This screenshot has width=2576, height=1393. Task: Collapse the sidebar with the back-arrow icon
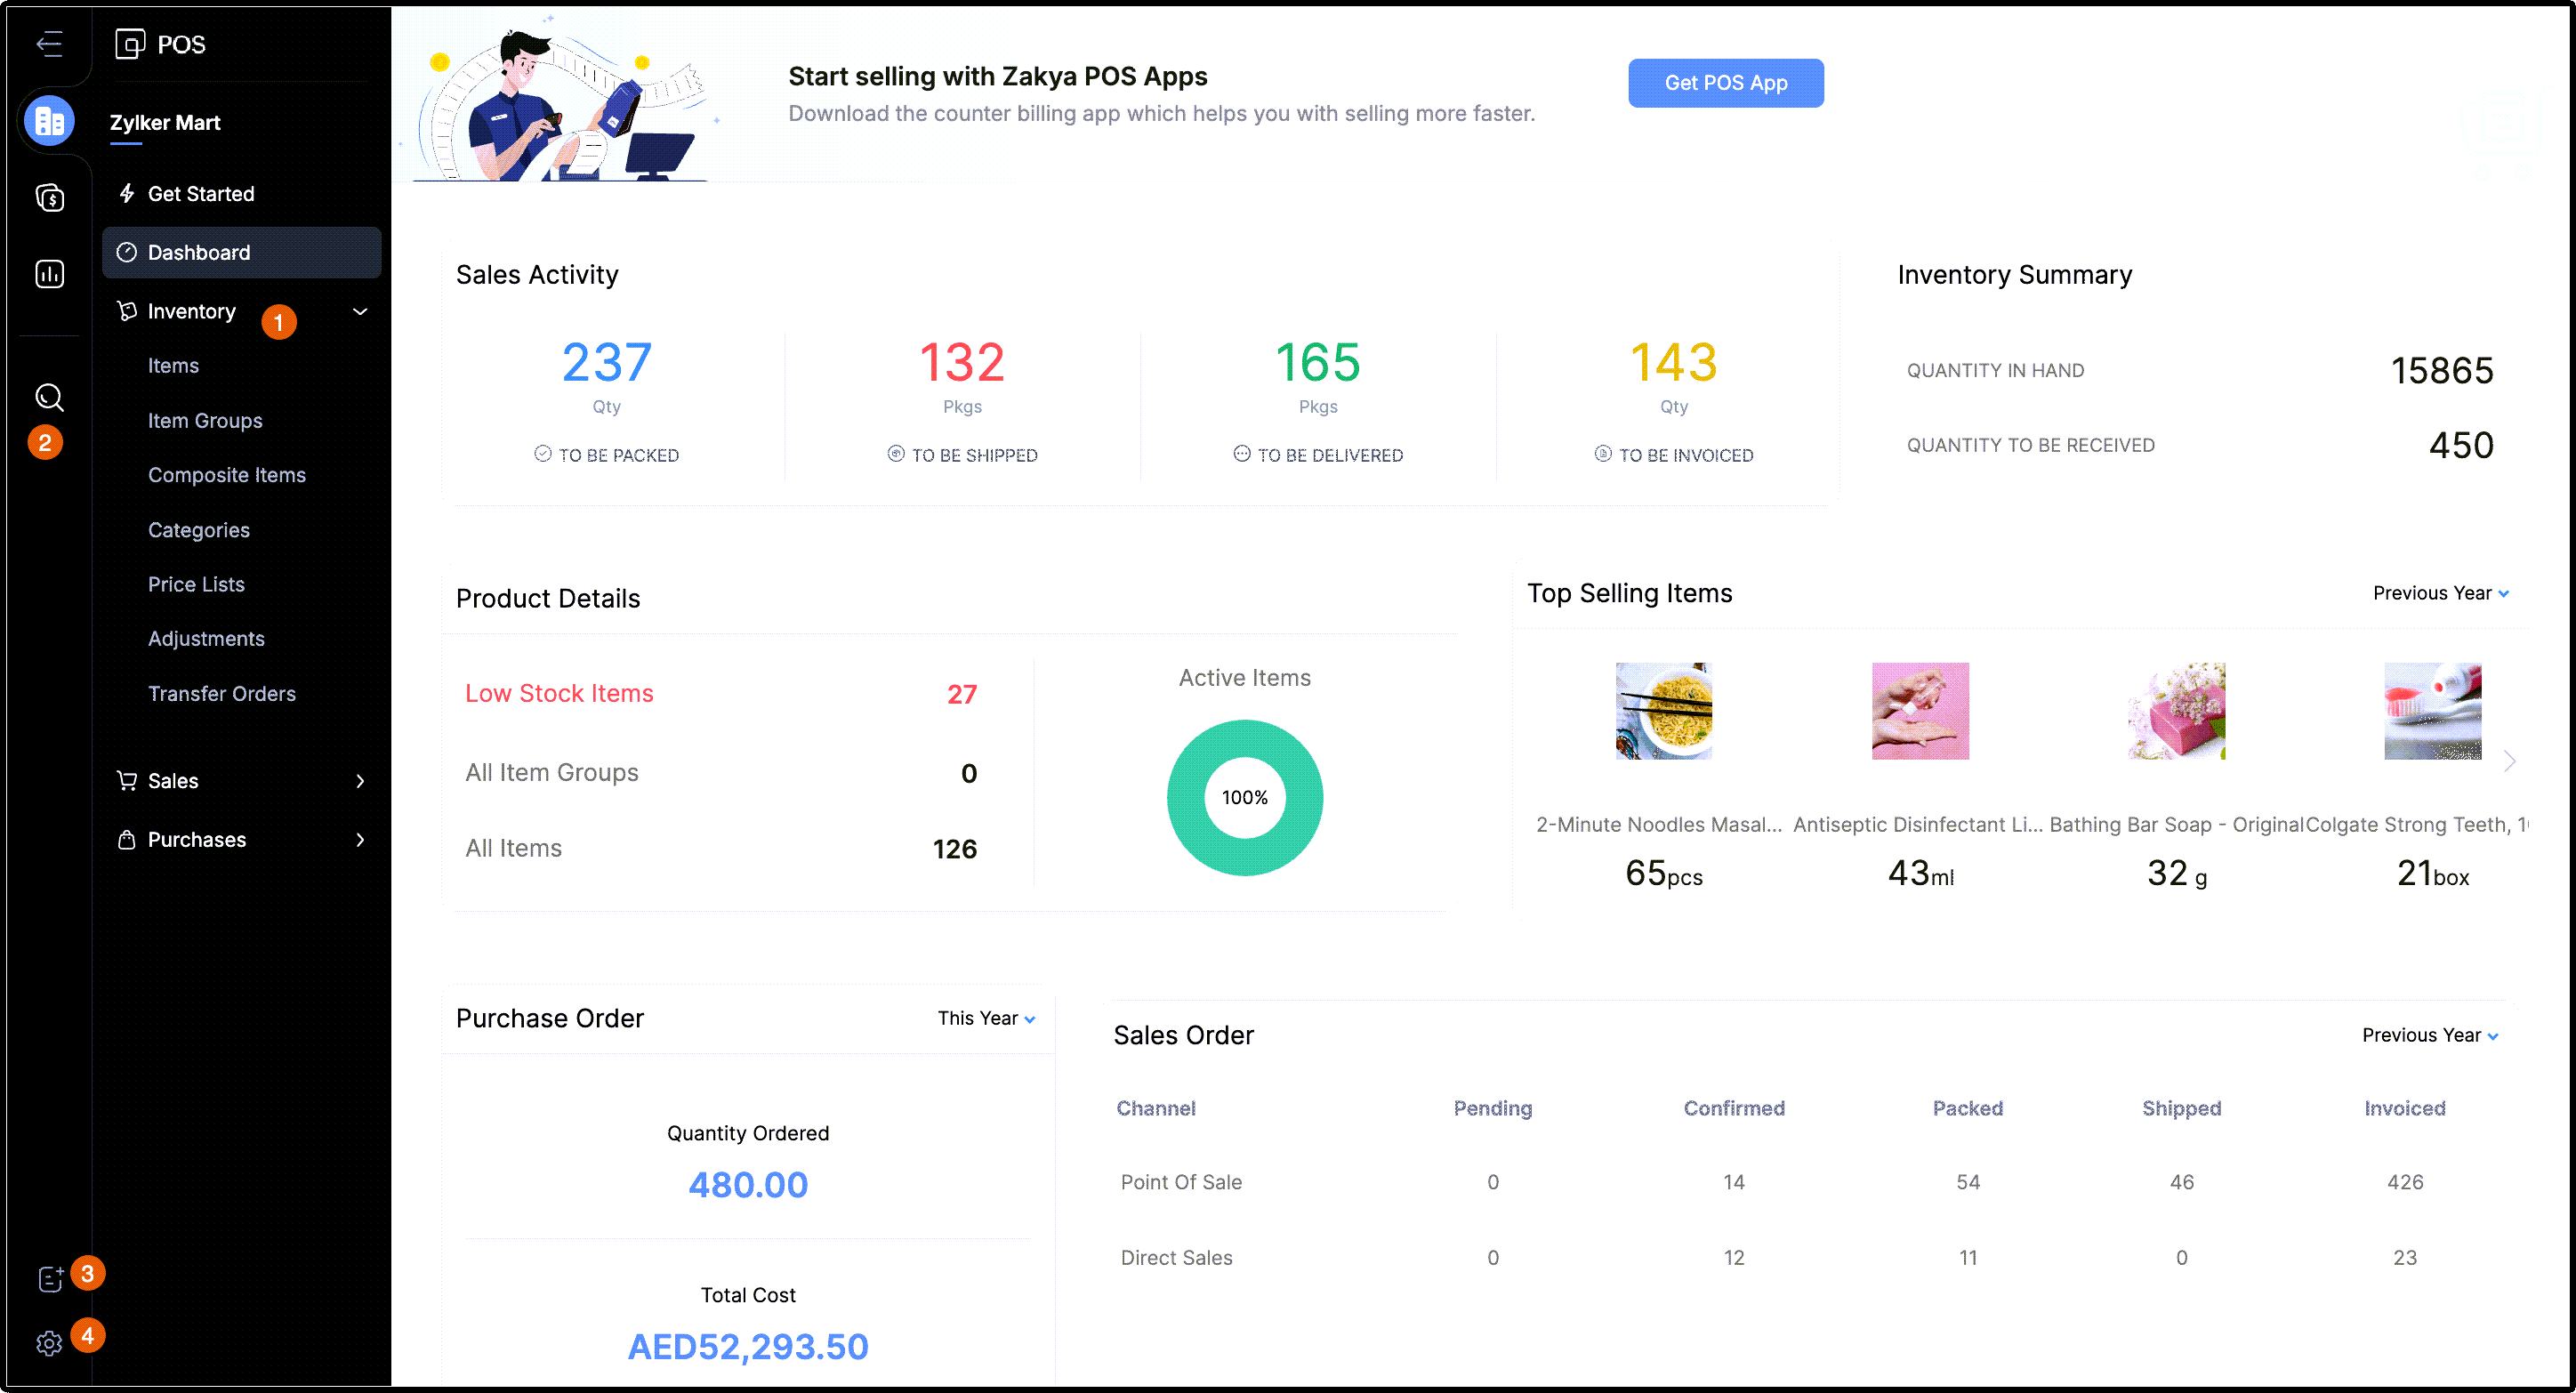(49, 43)
